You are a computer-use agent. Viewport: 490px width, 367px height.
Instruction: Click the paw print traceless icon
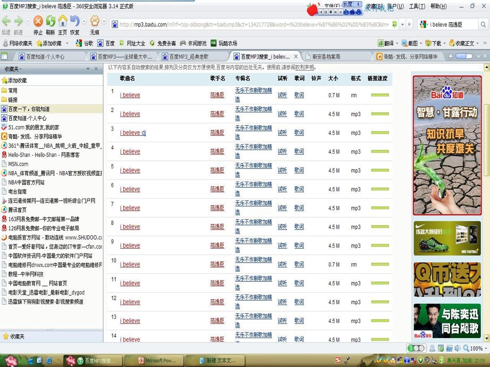pos(95,21)
